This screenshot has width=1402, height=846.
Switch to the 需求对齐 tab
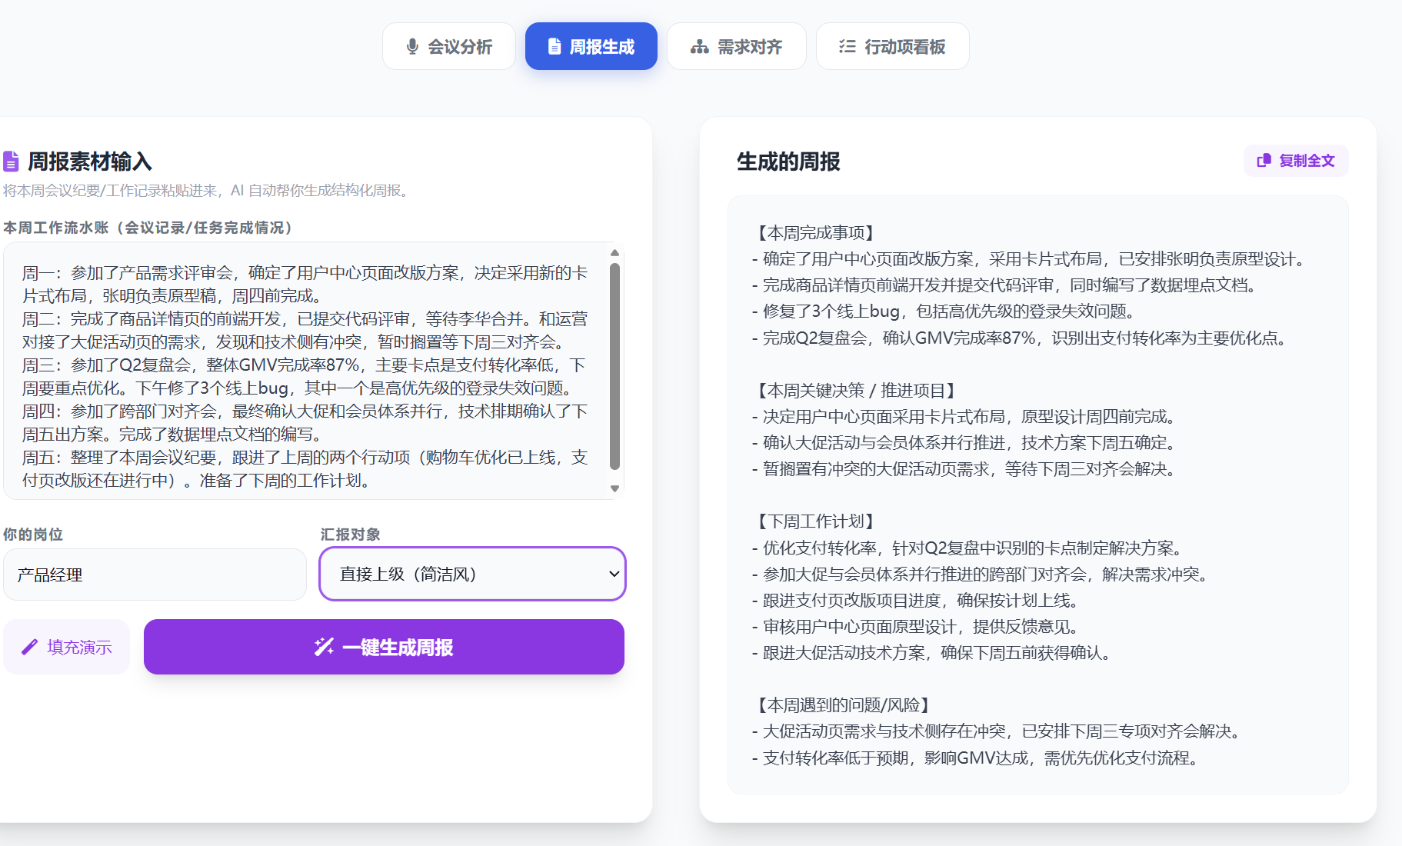pos(736,47)
